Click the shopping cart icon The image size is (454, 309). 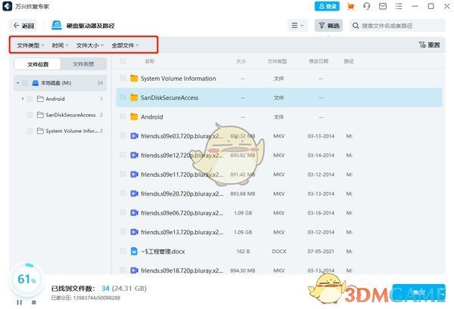(x=350, y=6)
